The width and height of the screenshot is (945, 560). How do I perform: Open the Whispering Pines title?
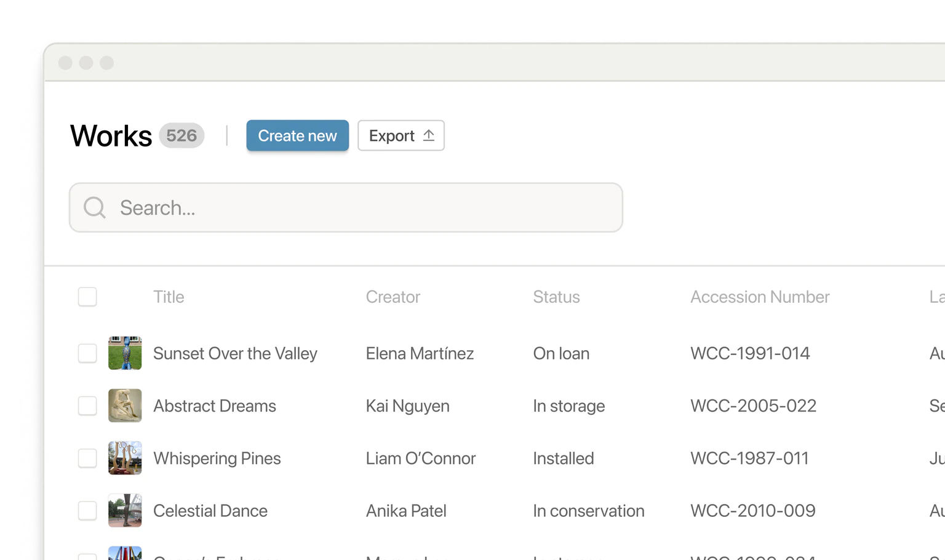point(217,458)
